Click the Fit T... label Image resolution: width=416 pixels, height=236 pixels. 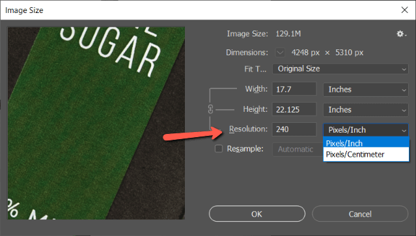click(x=255, y=69)
